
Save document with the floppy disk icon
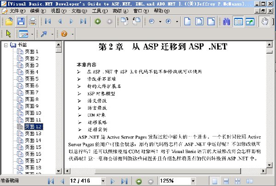[x=21, y=22]
